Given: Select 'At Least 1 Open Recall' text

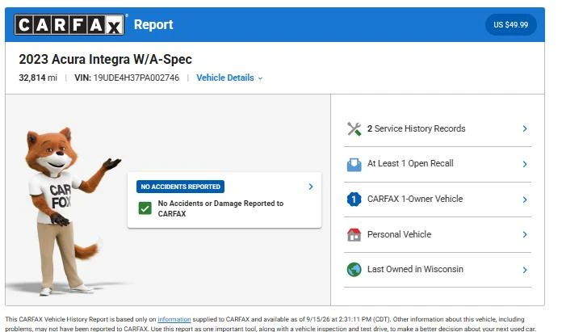Looking at the screenshot, I should tap(410, 163).
